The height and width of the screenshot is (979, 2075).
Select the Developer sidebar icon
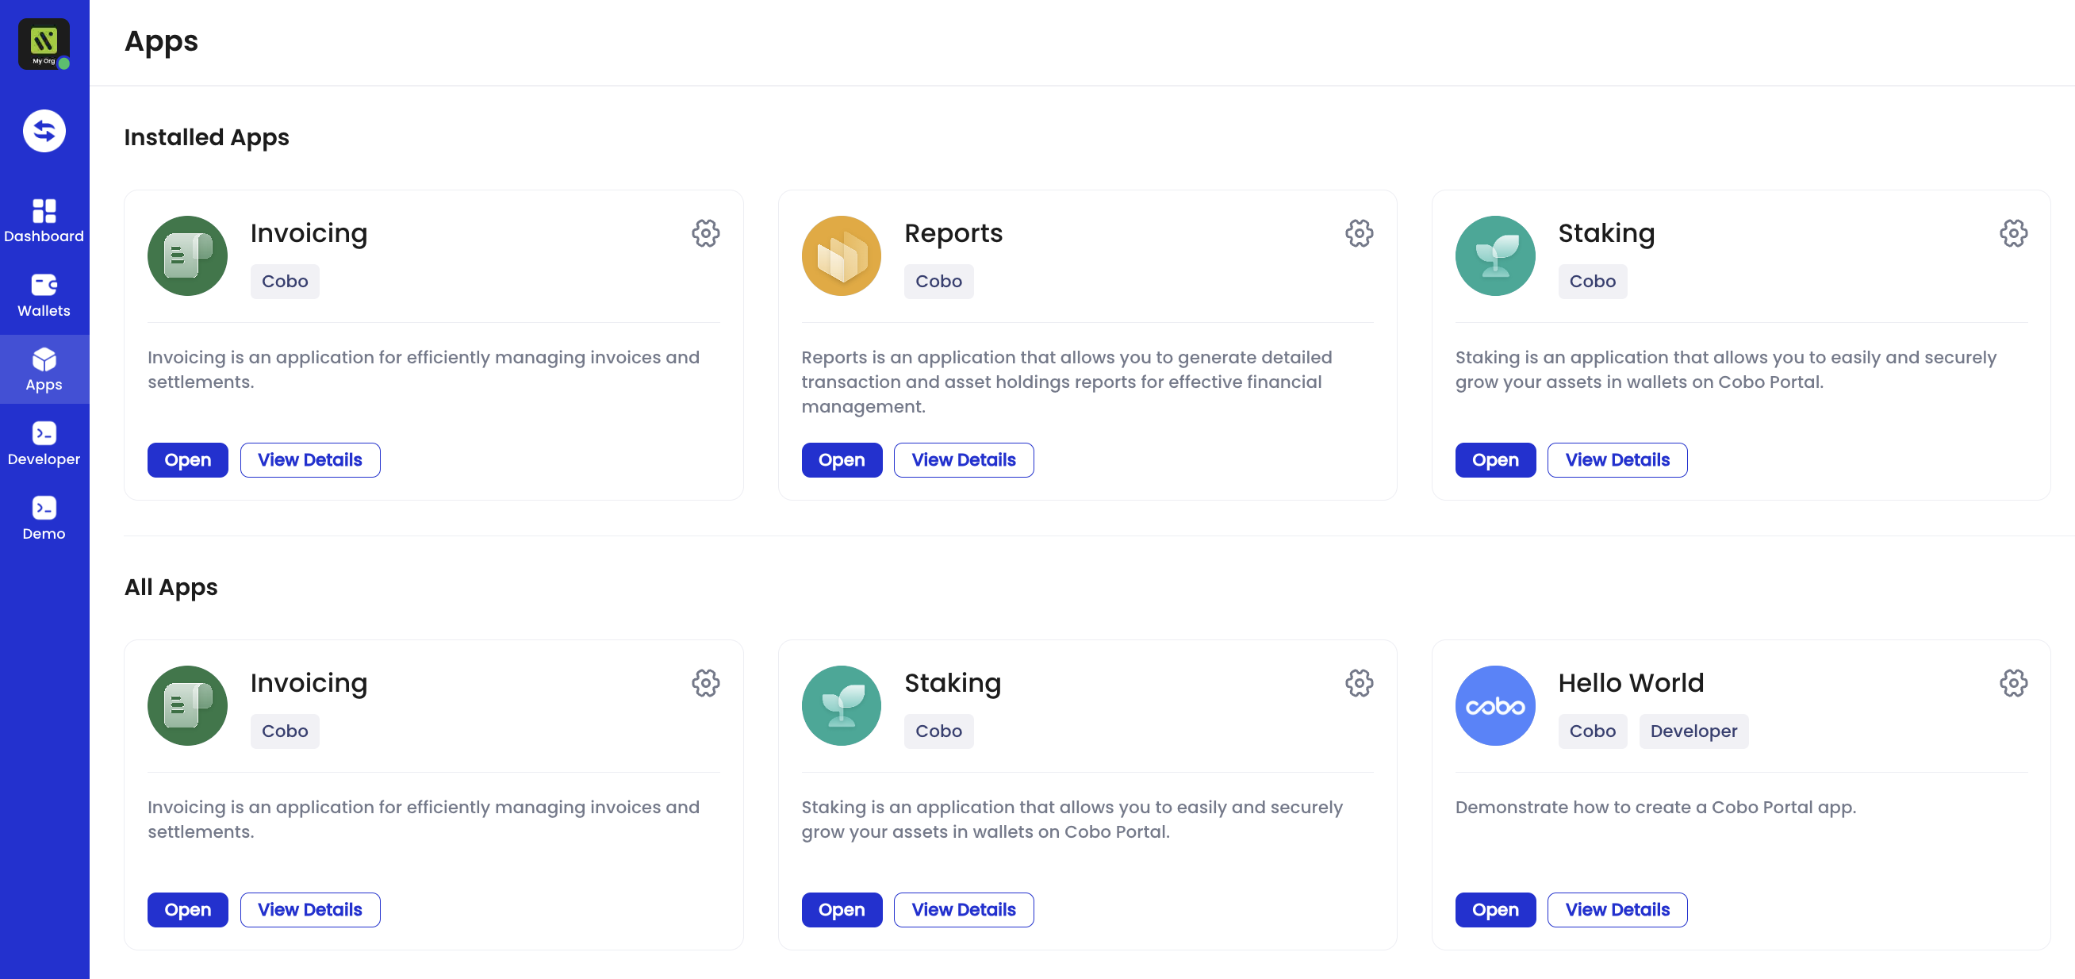point(44,435)
